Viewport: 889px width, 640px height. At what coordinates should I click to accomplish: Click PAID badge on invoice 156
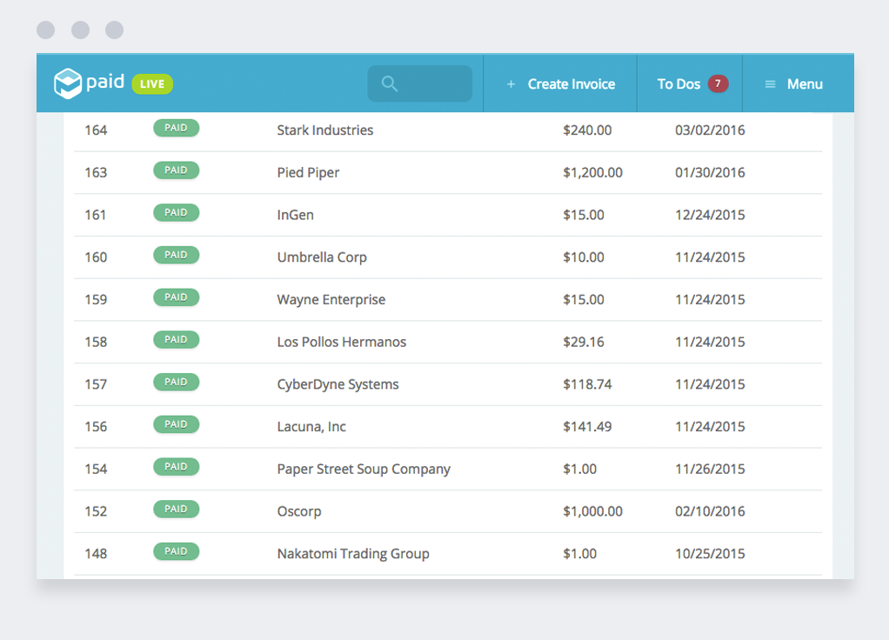(176, 424)
